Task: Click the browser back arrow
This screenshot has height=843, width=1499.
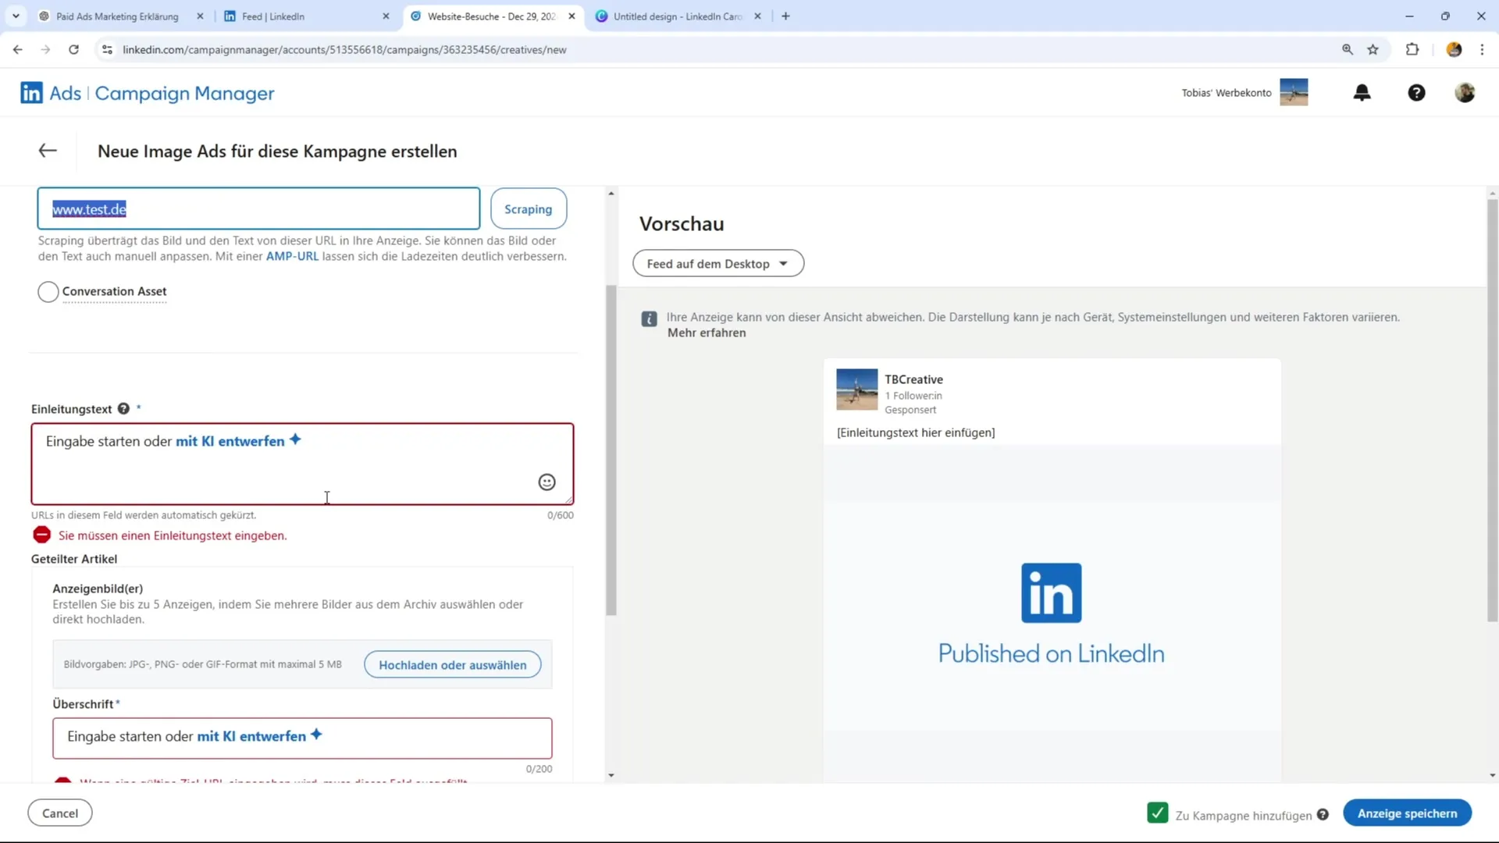Action: click(17, 49)
